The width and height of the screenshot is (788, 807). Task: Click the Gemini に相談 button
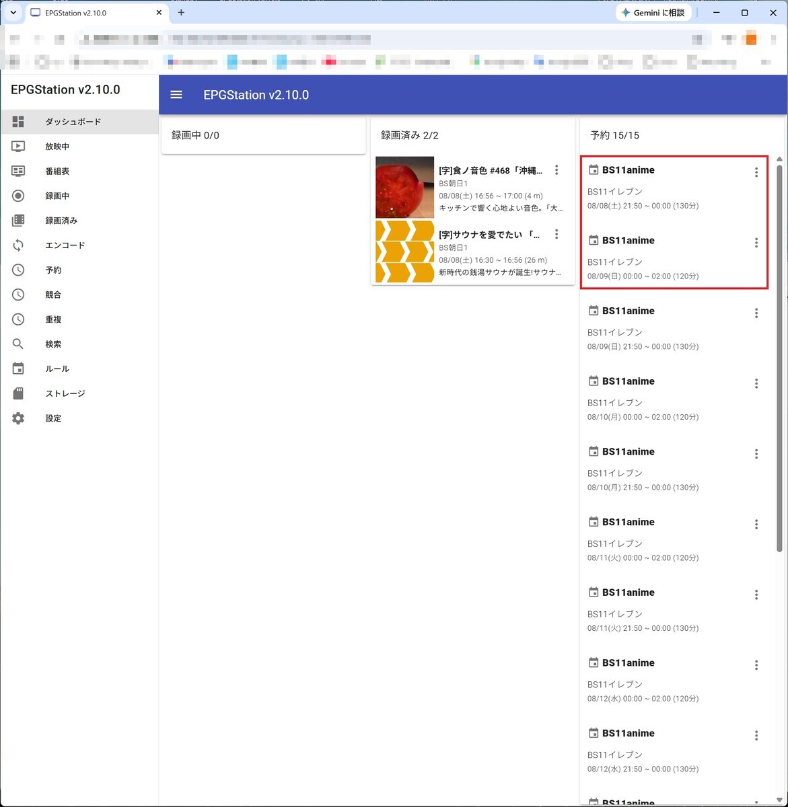653,13
